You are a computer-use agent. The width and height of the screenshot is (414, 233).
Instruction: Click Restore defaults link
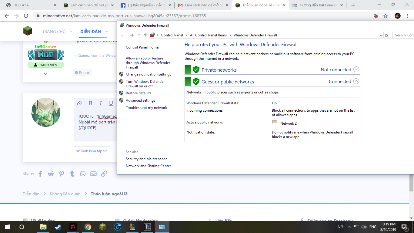point(139,93)
